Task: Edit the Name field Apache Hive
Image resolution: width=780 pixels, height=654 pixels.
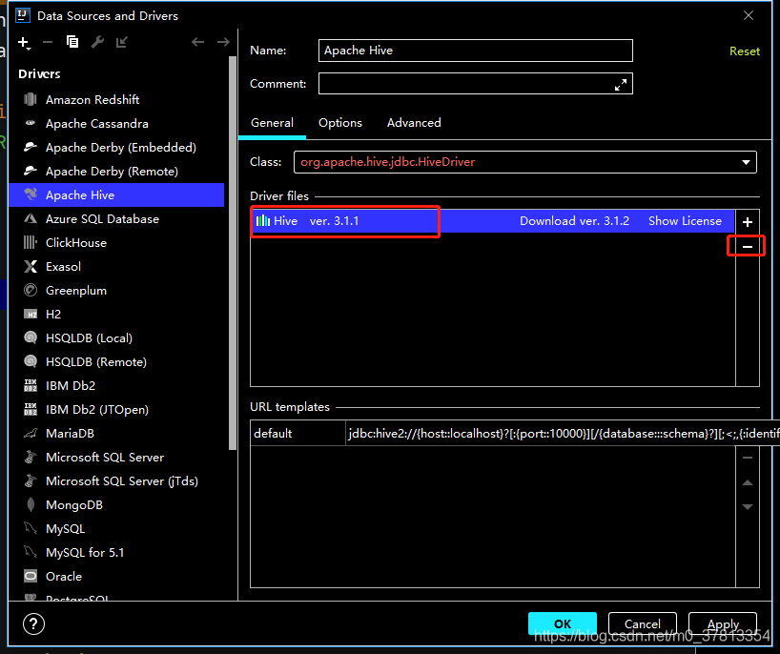Action: (476, 51)
